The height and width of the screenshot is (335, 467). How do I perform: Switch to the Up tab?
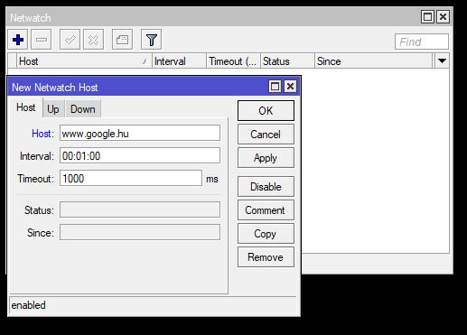(53, 109)
